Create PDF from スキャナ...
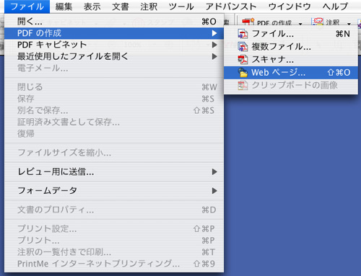Screen dimensions: 361x276 [291, 60]
